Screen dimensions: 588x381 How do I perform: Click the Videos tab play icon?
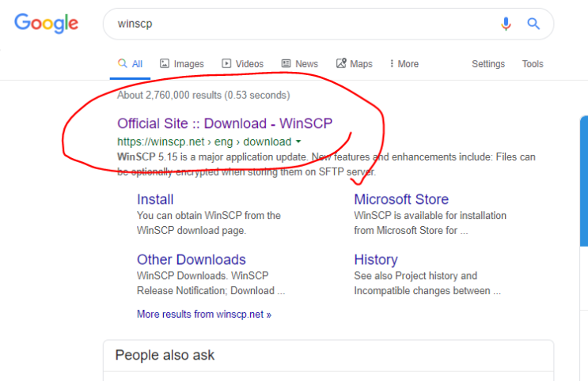(x=226, y=63)
